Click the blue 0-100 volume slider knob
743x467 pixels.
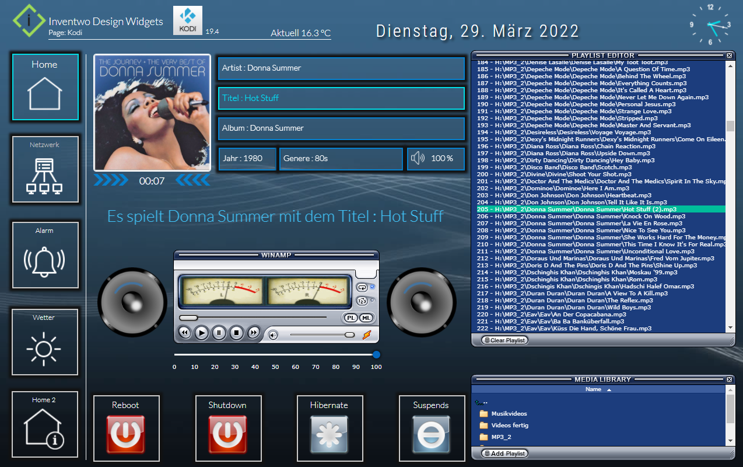tap(376, 354)
